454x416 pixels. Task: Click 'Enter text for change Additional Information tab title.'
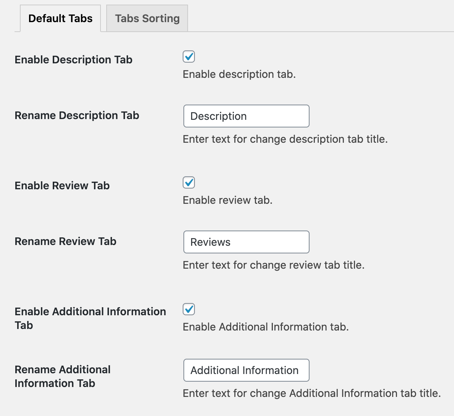312,393
